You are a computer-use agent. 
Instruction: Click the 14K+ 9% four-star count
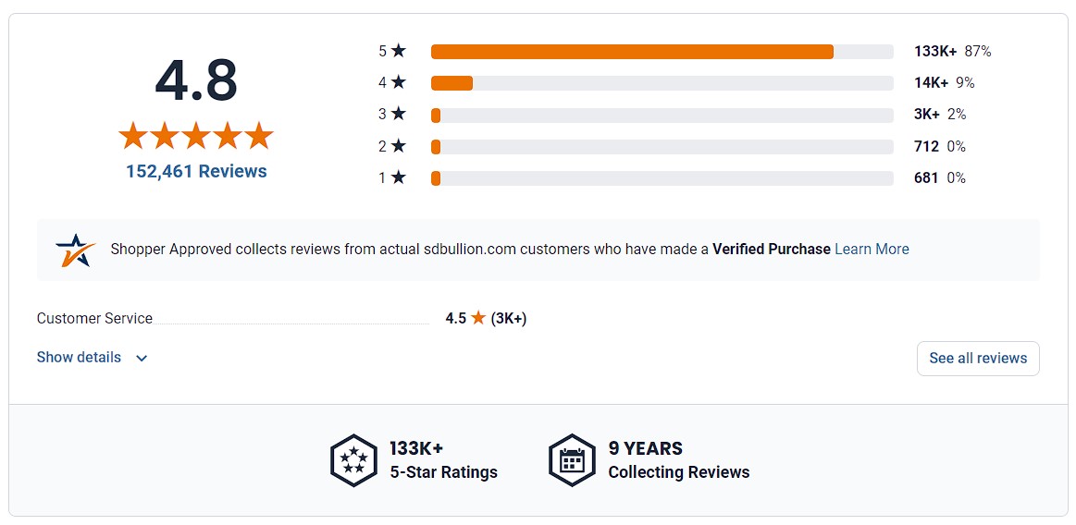[945, 83]
